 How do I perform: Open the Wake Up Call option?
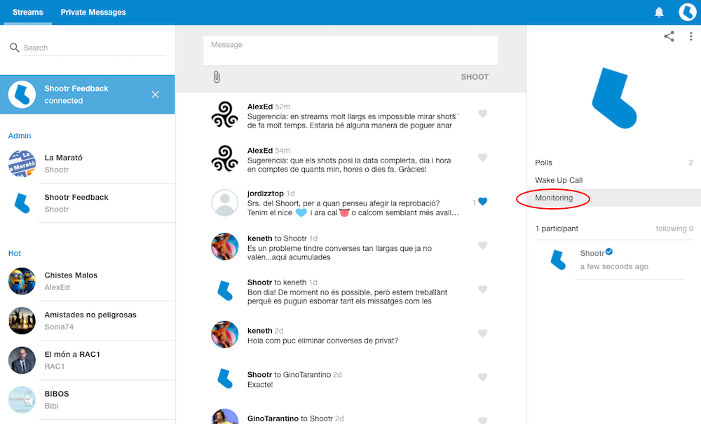[613, 180]
